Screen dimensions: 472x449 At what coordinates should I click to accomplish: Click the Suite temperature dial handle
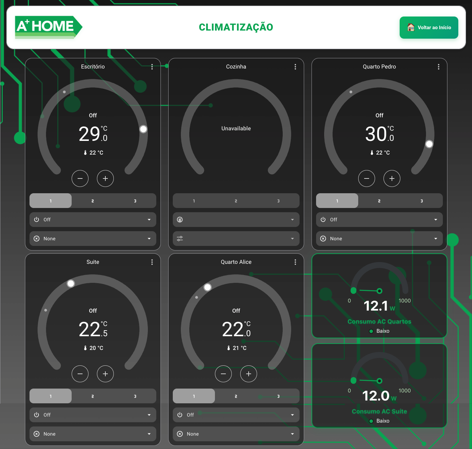click(x=71, y=284)
